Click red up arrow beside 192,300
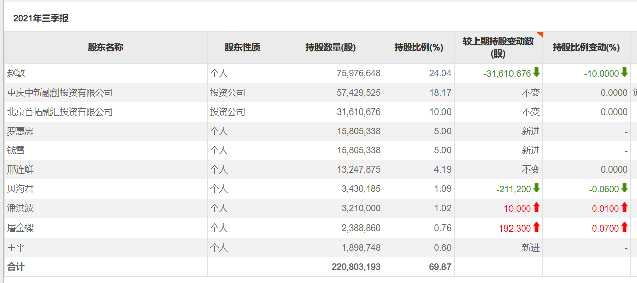Image resolution: width=637 pixels, height=283 pixels. click(x=536, y=228)
